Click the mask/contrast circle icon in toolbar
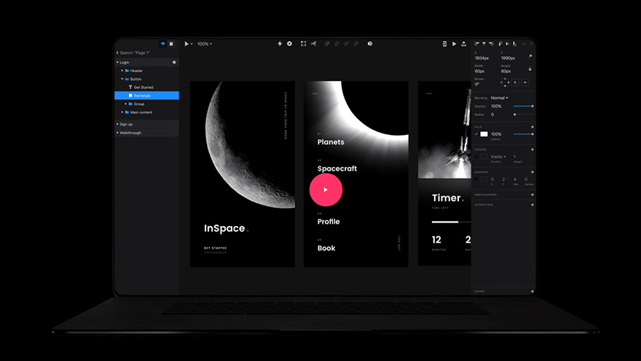Screen dimensions: 641x361 [370, 44]
